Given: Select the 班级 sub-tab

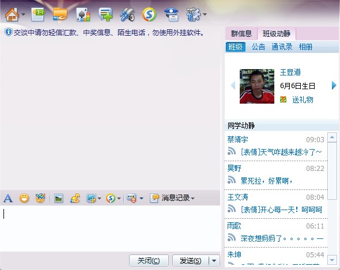Looking at the screenshot, I should pyautogui.click(x=236, y=47).
